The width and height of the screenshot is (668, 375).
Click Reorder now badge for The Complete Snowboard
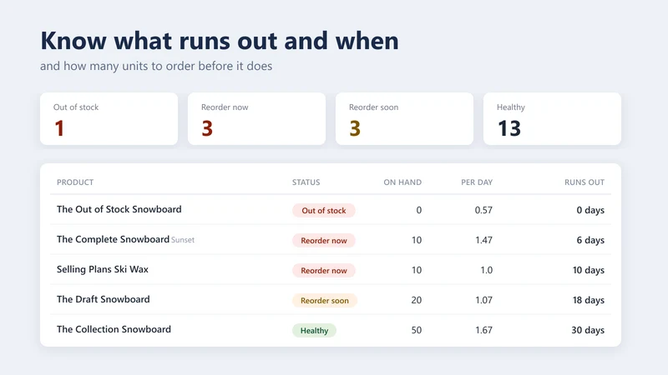(x=324, y=241)
